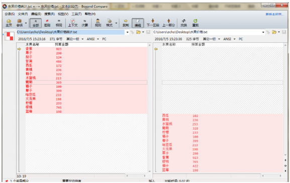Image resolution: width=290 pixels, height=183 pixels.
Task: Open the 文件(F) menu
Action: pos(23,14)
